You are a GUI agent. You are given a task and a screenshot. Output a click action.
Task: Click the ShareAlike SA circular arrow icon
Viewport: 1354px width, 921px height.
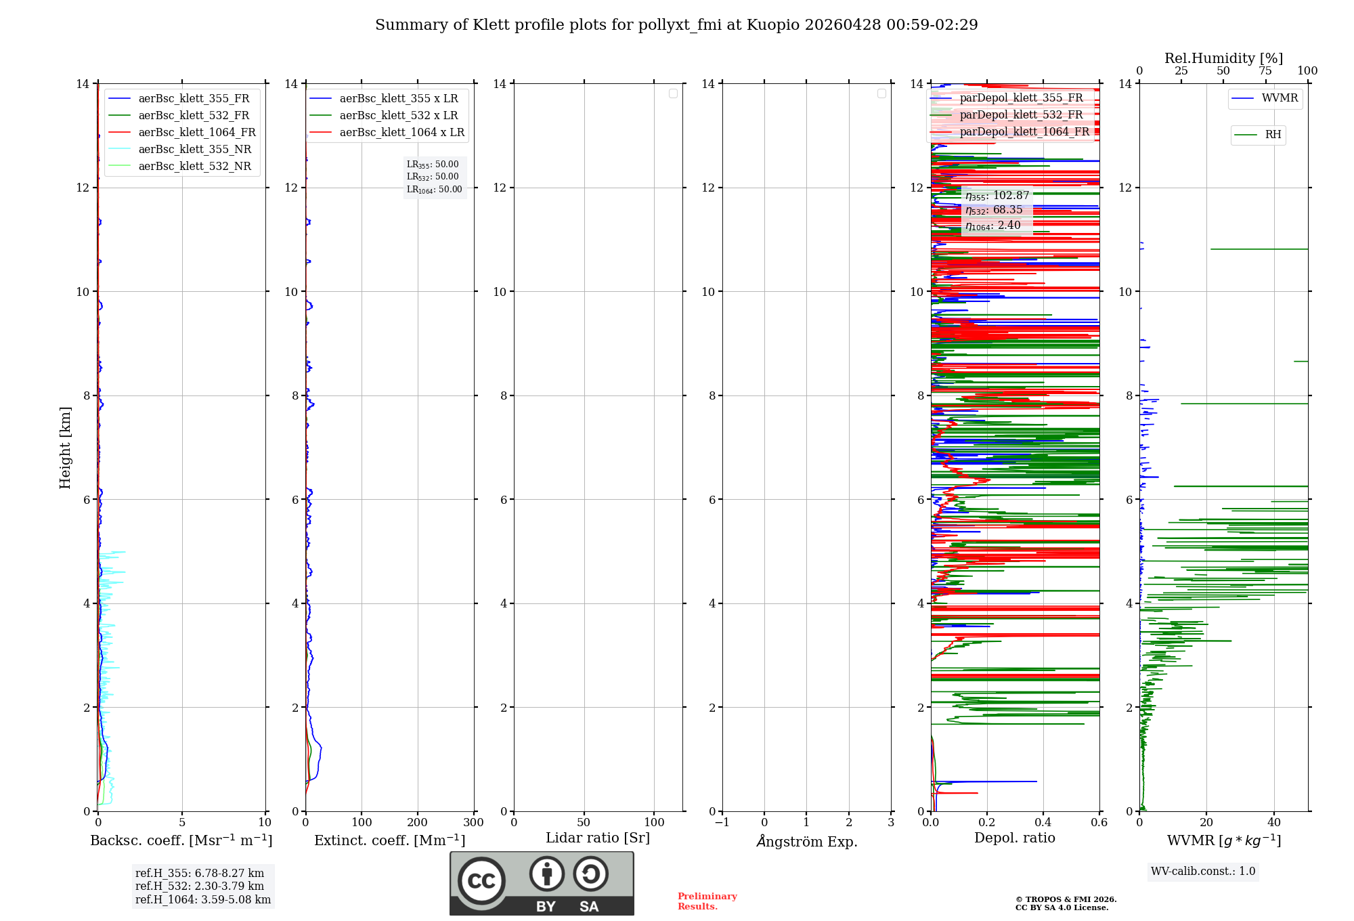(590, 874)
